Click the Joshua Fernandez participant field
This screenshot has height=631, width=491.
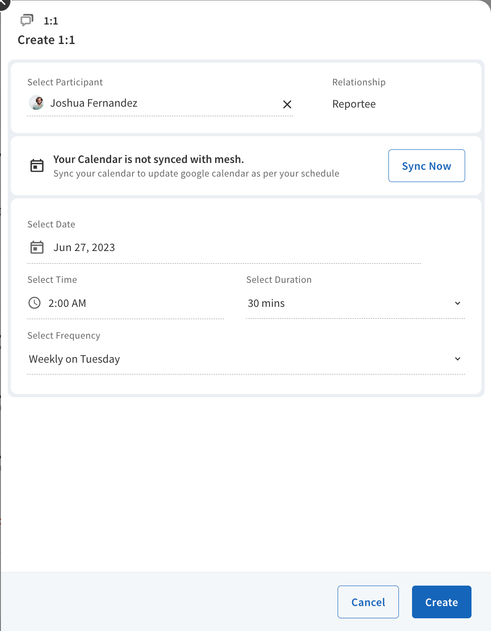160,104
